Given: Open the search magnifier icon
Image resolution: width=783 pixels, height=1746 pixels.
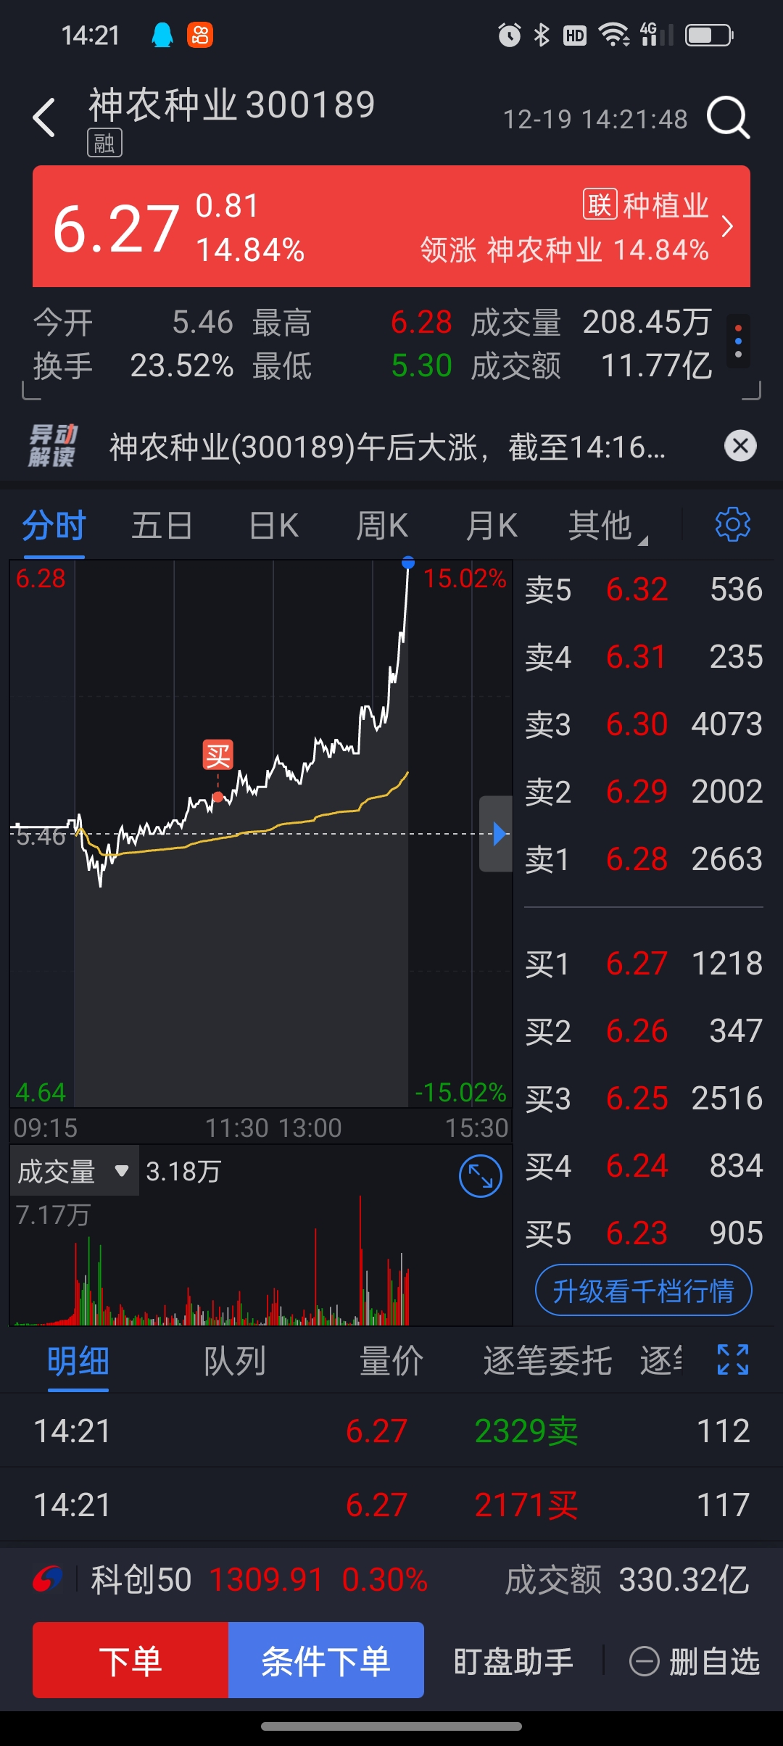Looking at the screenshot, I should point(728,117).
